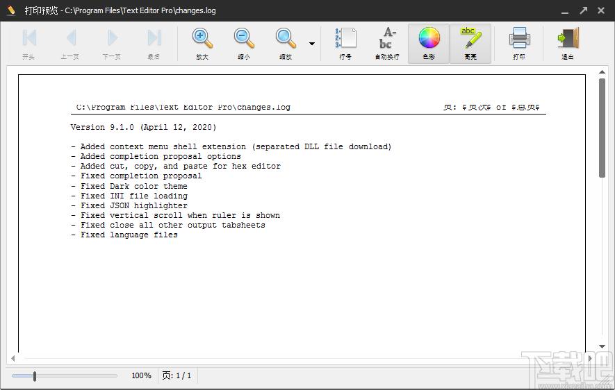Click the 'Fixed language files' line
This screenshot has width=615, height=390.
point(124,235)
